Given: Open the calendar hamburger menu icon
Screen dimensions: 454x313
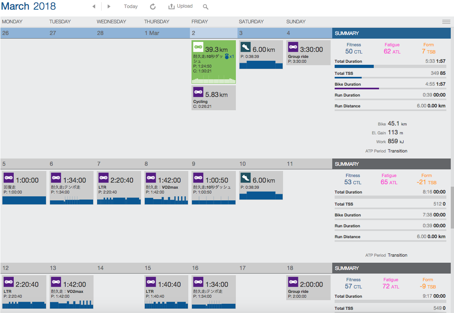Looking at the screenshot, I should tap(446, 22).
